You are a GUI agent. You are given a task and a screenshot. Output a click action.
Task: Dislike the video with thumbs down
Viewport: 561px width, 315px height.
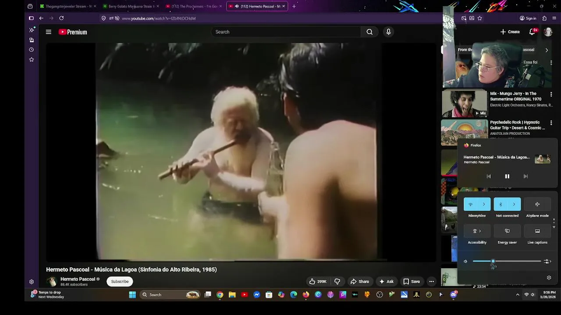pos(337,281)
